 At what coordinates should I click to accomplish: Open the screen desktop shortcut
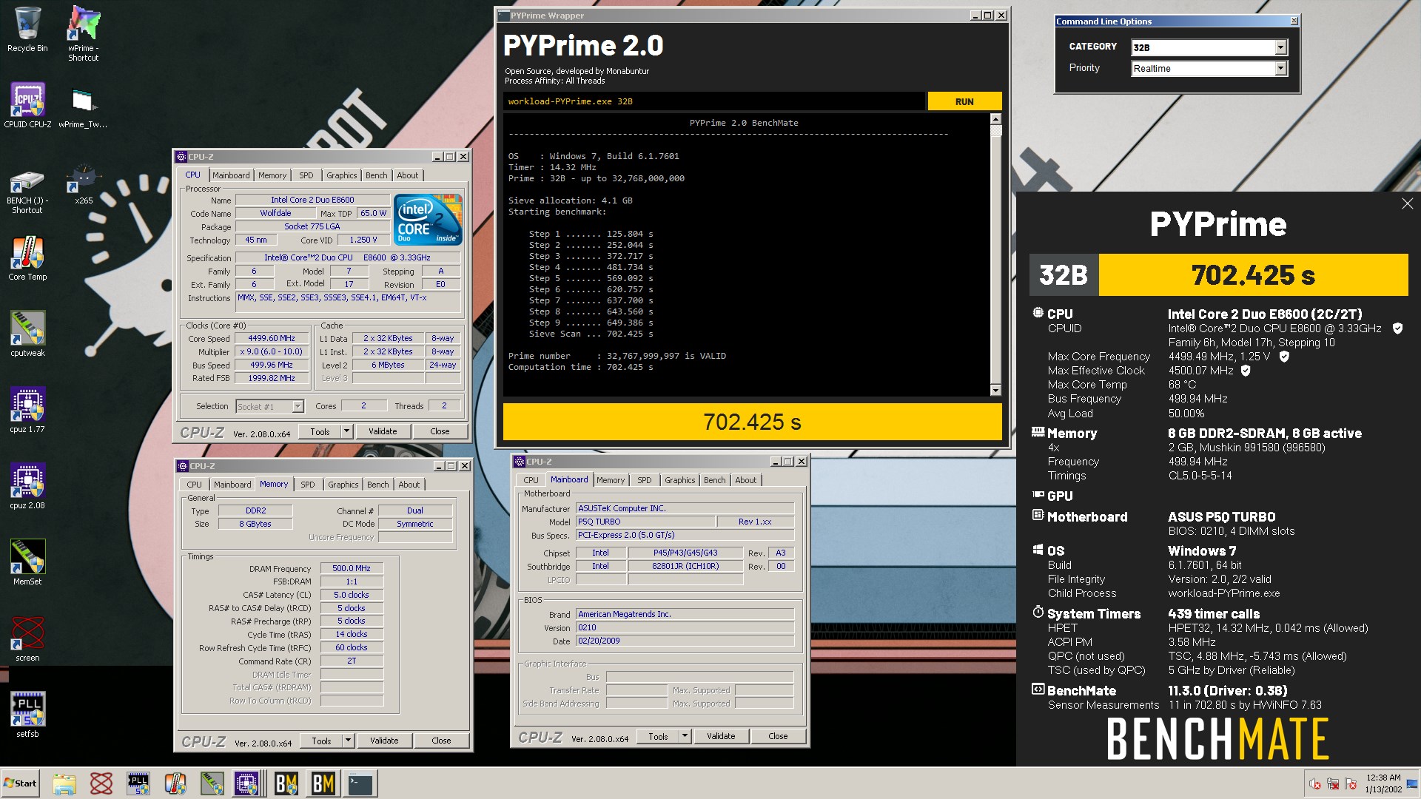pos(27,639)
